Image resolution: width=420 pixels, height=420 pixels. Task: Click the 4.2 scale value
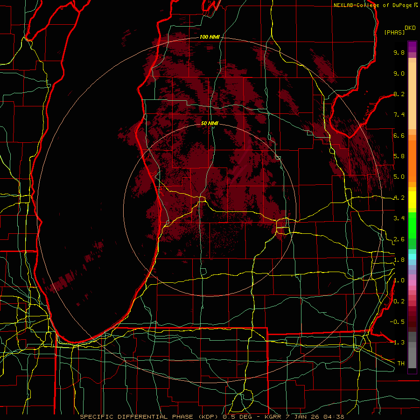point(399,198)
